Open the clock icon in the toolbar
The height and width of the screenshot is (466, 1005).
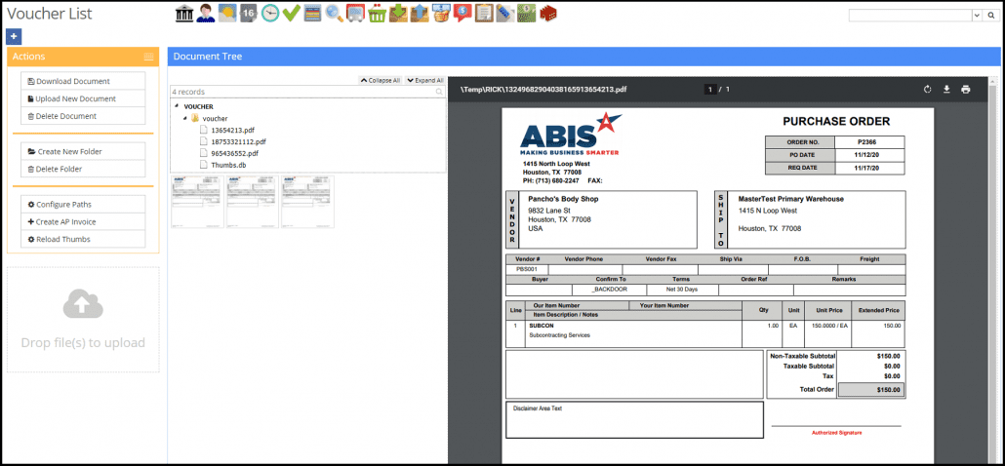click(x=270, y=13)
